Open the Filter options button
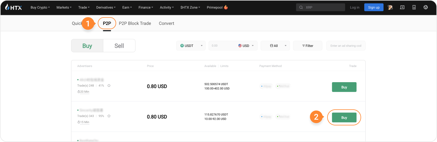Screen dimensions: 437x142 [x=307, y=46]
